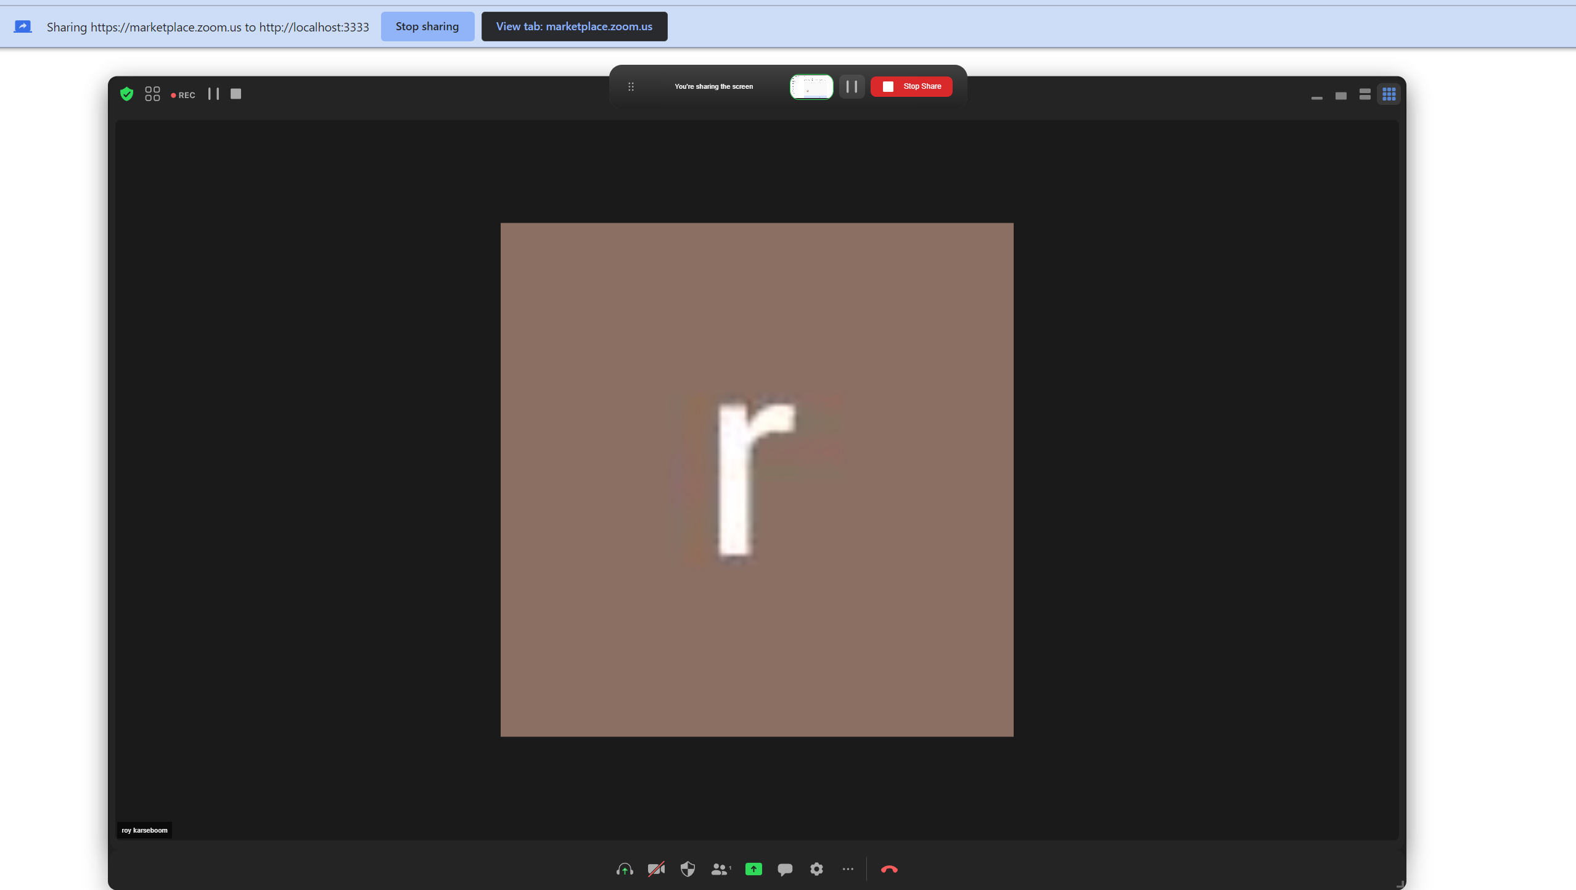Click the green encryption shield icon
Image resolution: width=1576 pixels, height=890 pixels.
pyautogui.click(x=126, y=94)
